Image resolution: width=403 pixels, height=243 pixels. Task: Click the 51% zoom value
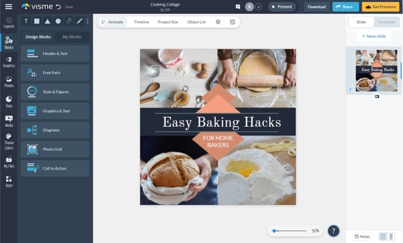point(315,231)
